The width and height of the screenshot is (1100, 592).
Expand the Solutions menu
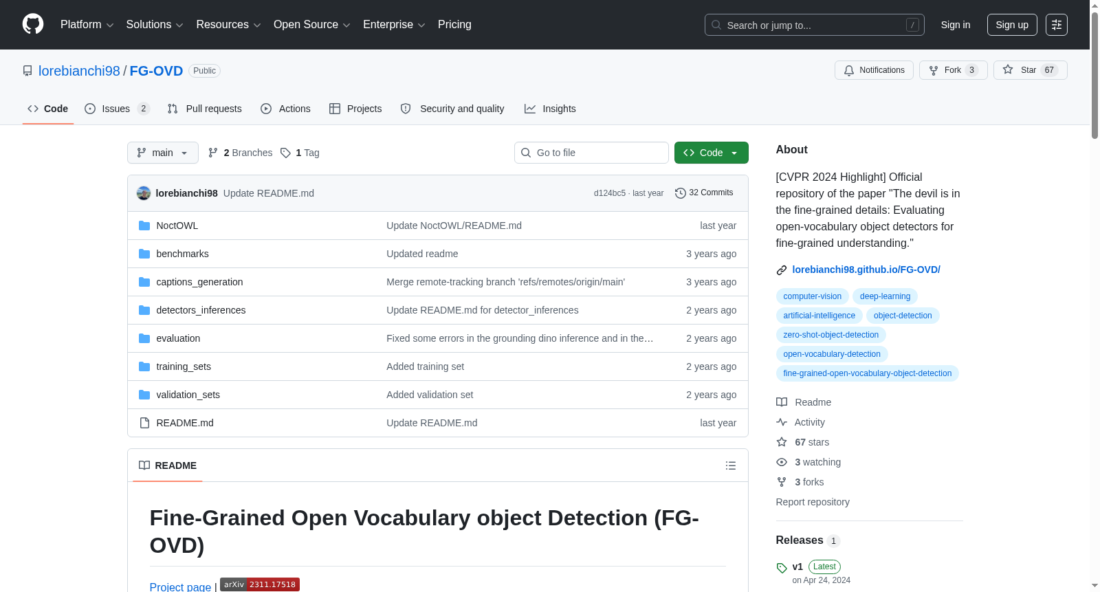tap(155, 25)
